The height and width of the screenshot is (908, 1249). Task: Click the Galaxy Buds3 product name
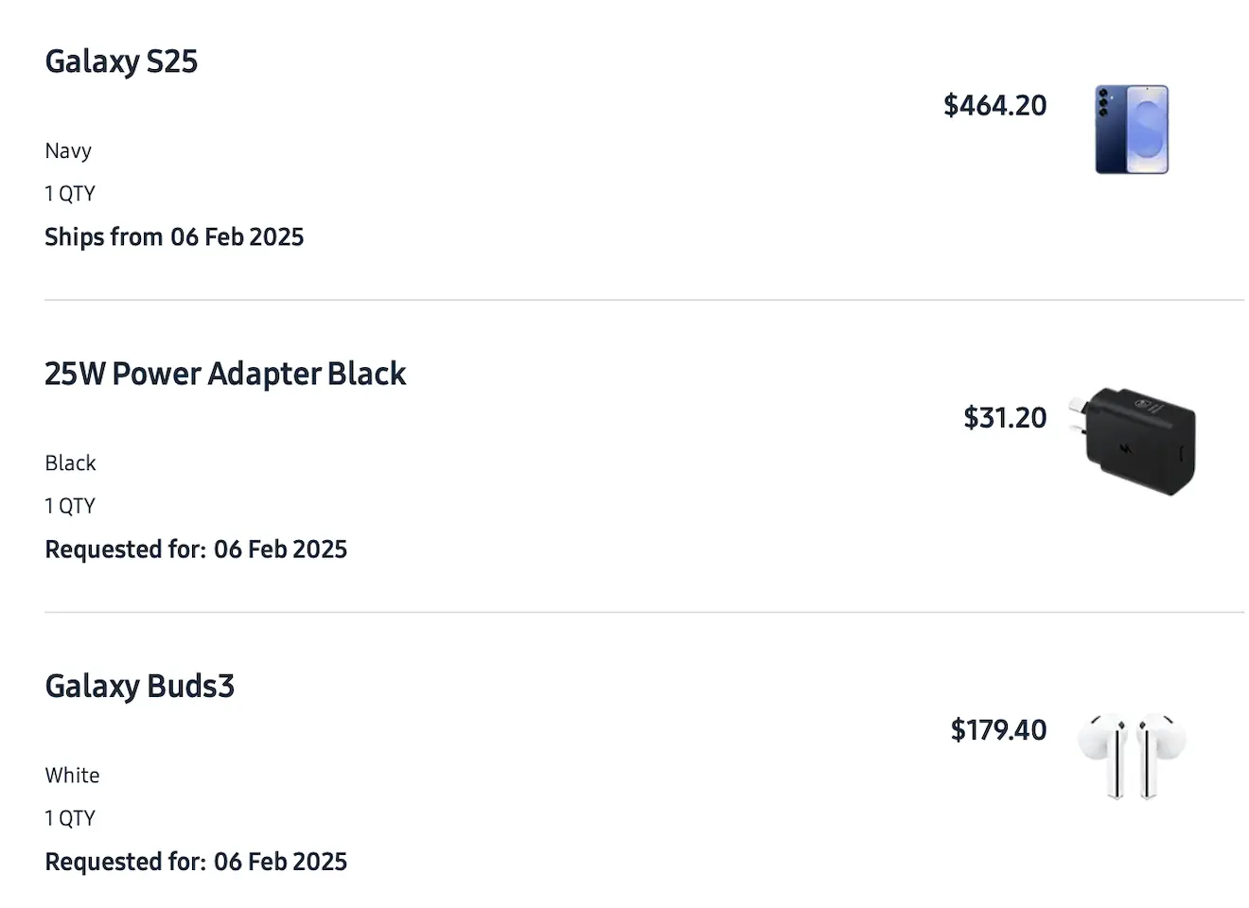139,686
